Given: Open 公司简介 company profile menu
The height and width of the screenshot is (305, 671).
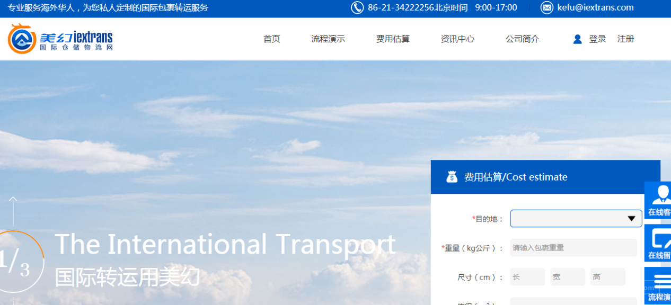Looking at the screenshot, I should click(x=522, y=39).
